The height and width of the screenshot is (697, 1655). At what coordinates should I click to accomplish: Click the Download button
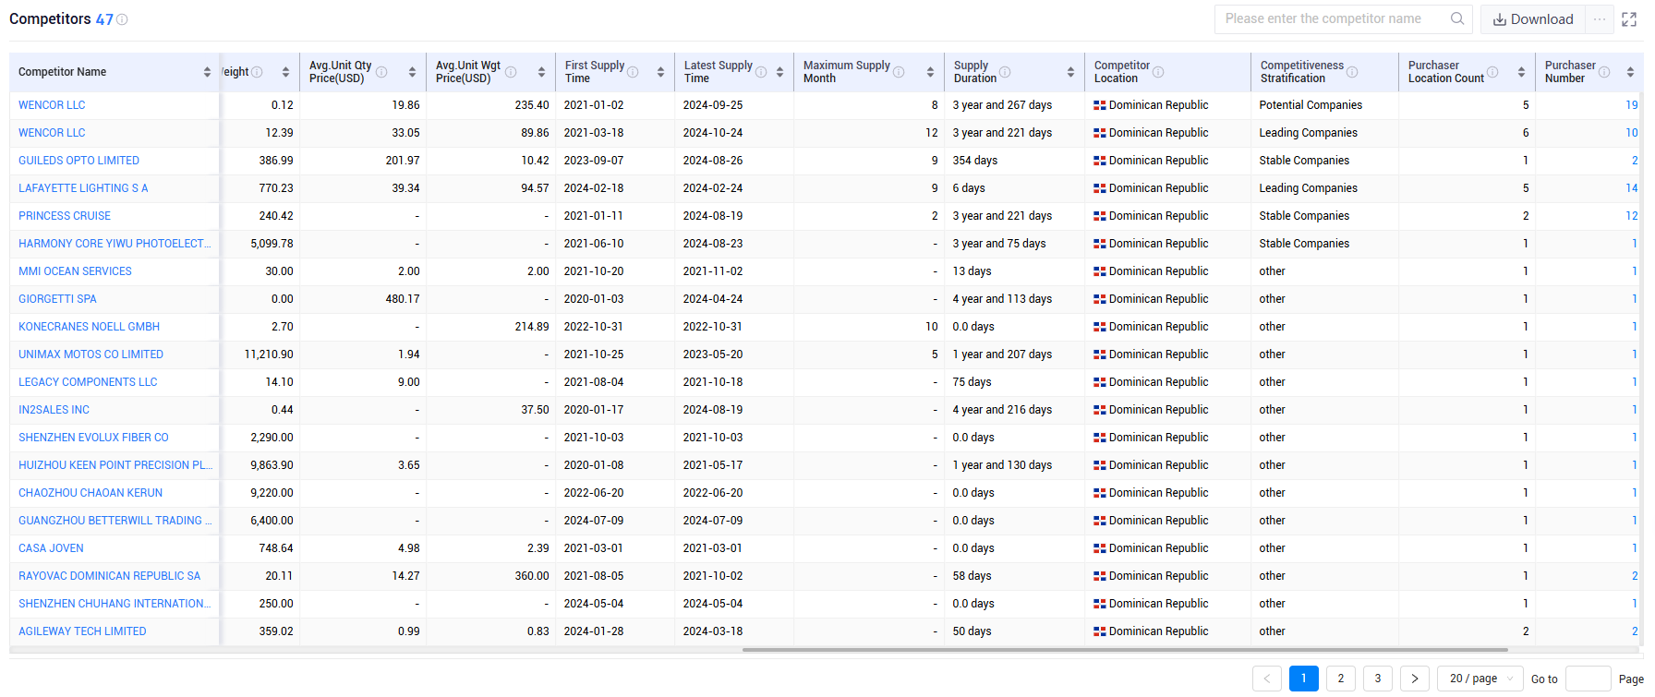[x=1533, y=19]
